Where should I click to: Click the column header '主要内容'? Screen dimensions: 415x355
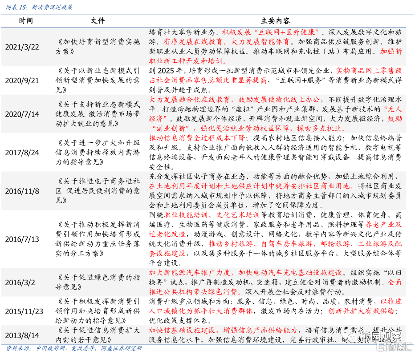[x=276, y=20]
